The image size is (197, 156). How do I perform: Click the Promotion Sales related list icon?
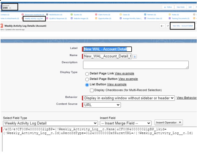145,18
